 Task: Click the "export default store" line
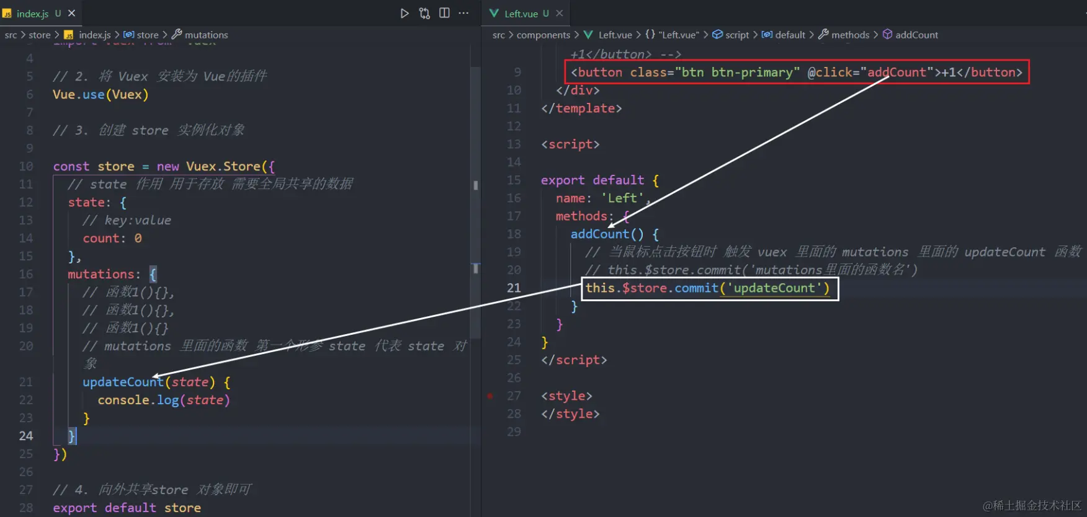(x=127, y=508)
